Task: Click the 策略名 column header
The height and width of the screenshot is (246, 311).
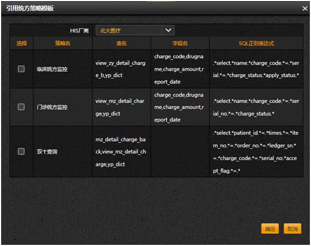Action: point(62,44)
